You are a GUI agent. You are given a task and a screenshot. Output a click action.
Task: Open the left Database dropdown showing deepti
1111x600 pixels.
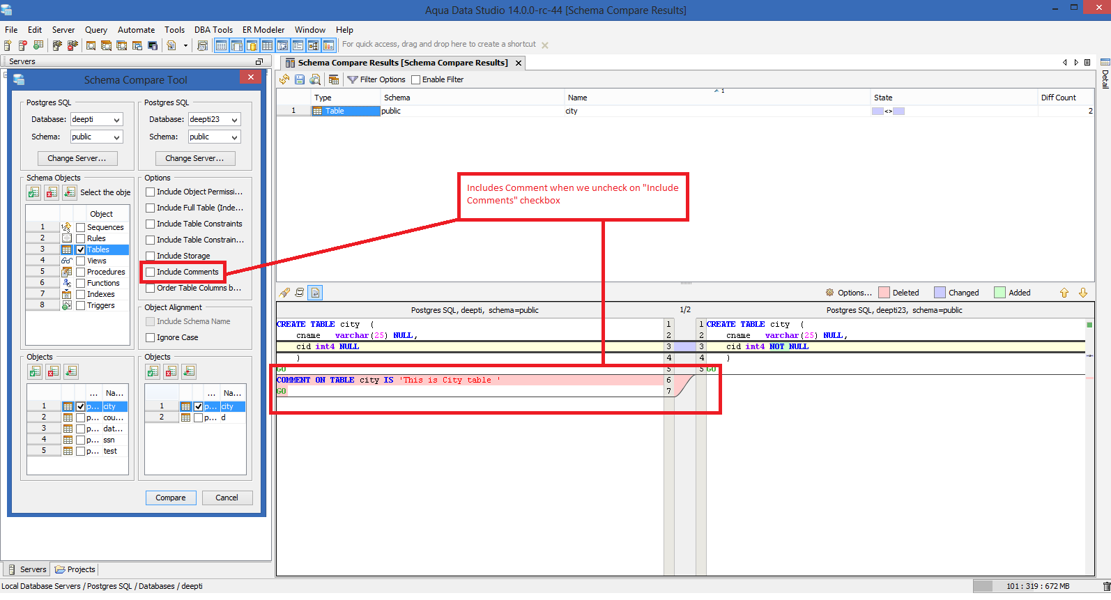click(x=97, y=120)
